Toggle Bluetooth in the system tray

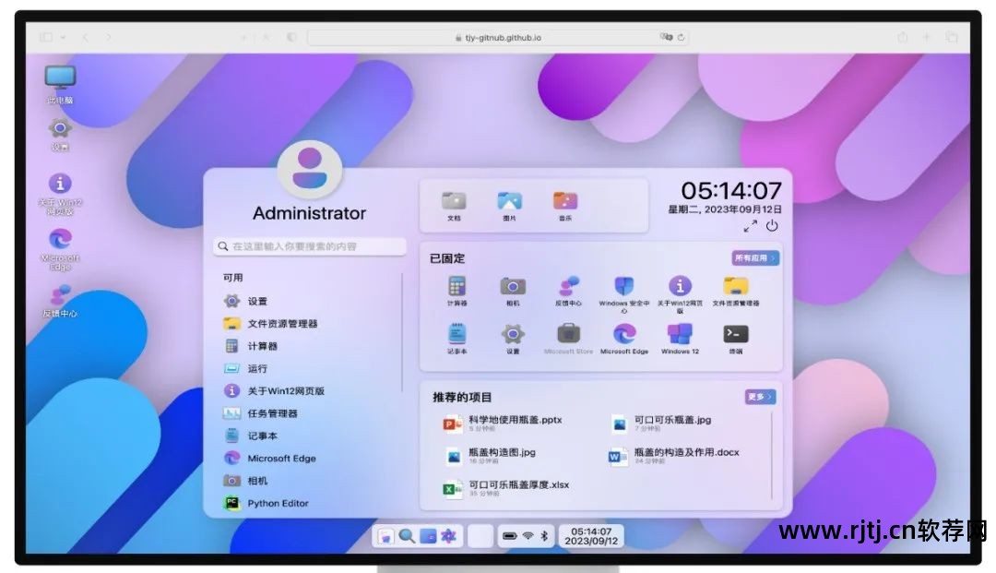(x=545, y=535)
